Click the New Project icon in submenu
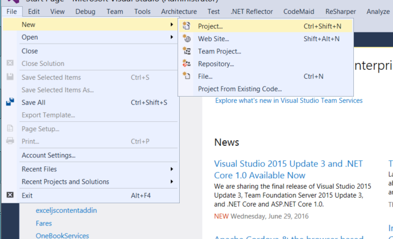 pos(186,26)
